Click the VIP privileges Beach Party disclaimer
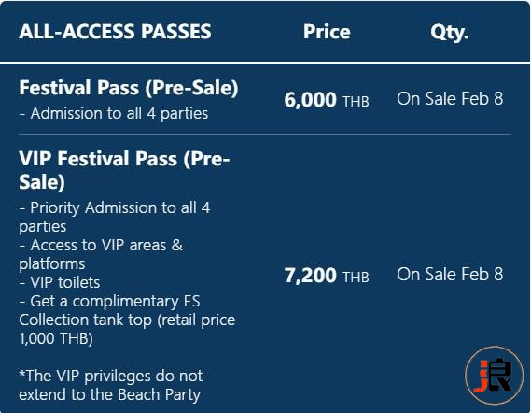The width and height of the screenshot is (531, 413). point(111,385)
